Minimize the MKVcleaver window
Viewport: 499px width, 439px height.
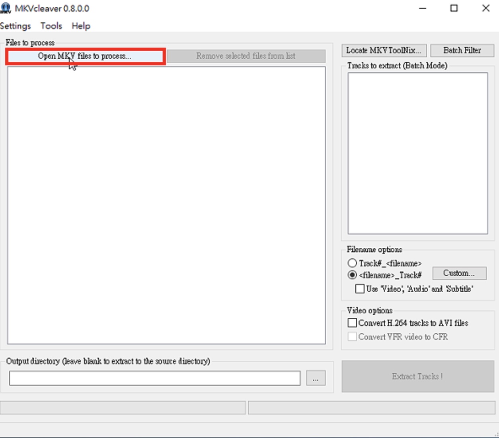click(x=423, y=8)
